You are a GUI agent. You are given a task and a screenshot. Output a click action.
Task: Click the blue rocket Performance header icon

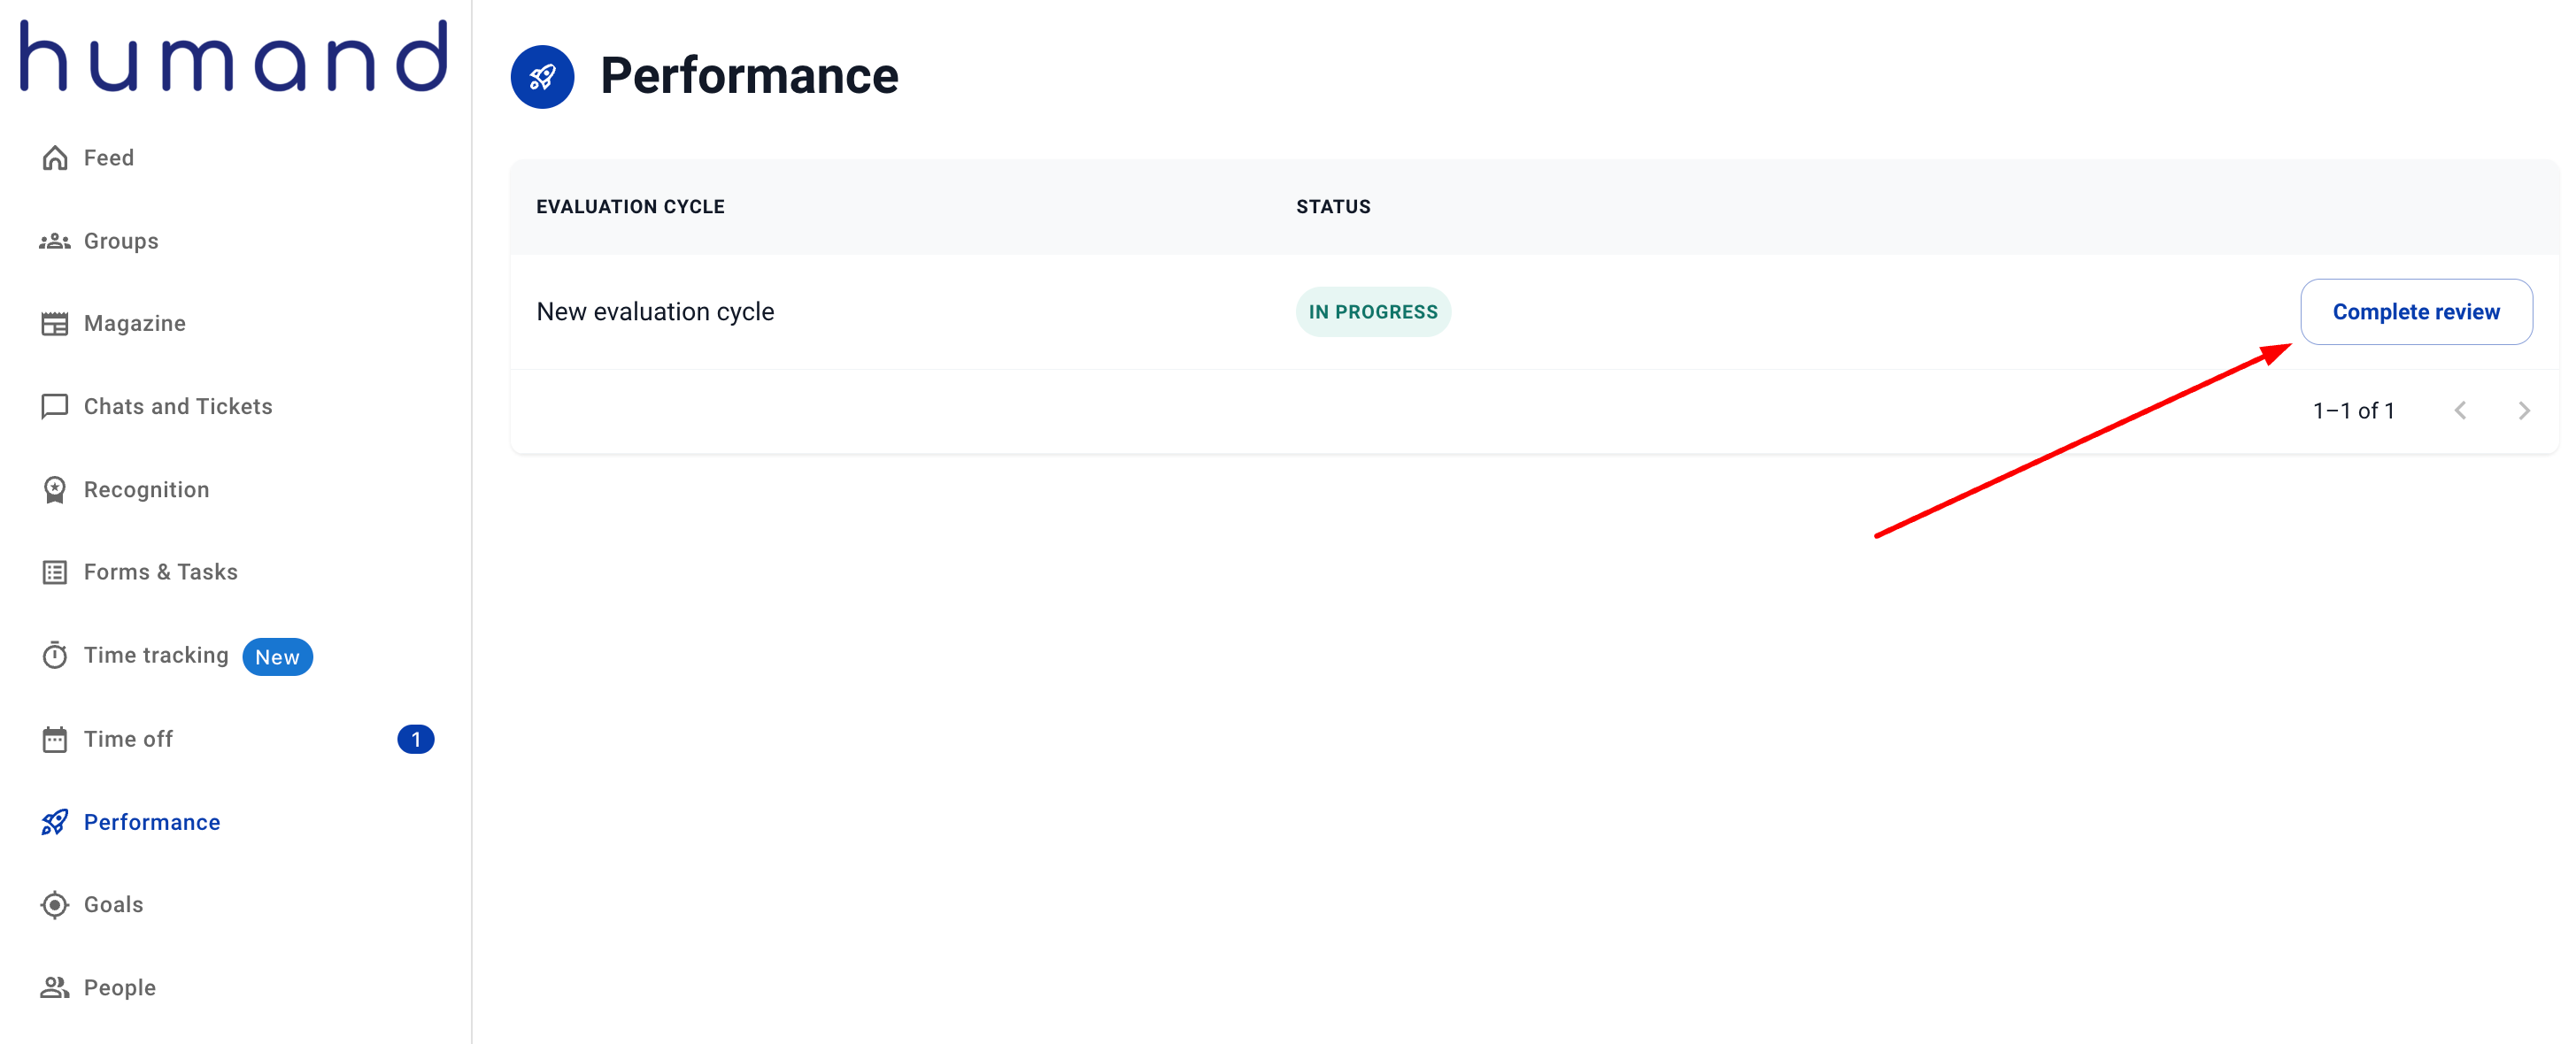[542, 77]
